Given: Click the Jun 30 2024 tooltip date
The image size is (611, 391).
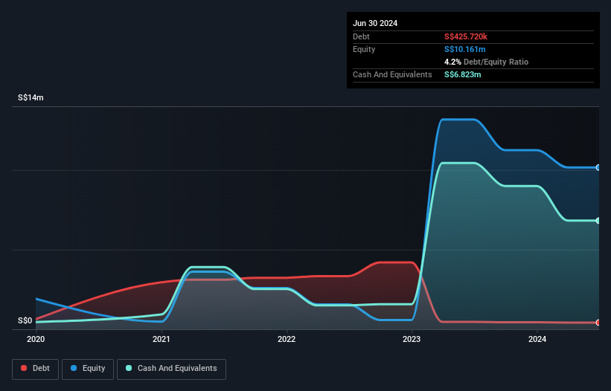Looking at the screenshot, I should click(x=375, y=23).
